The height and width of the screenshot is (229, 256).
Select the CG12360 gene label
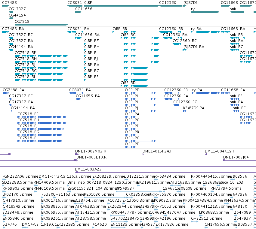[168, 3]
